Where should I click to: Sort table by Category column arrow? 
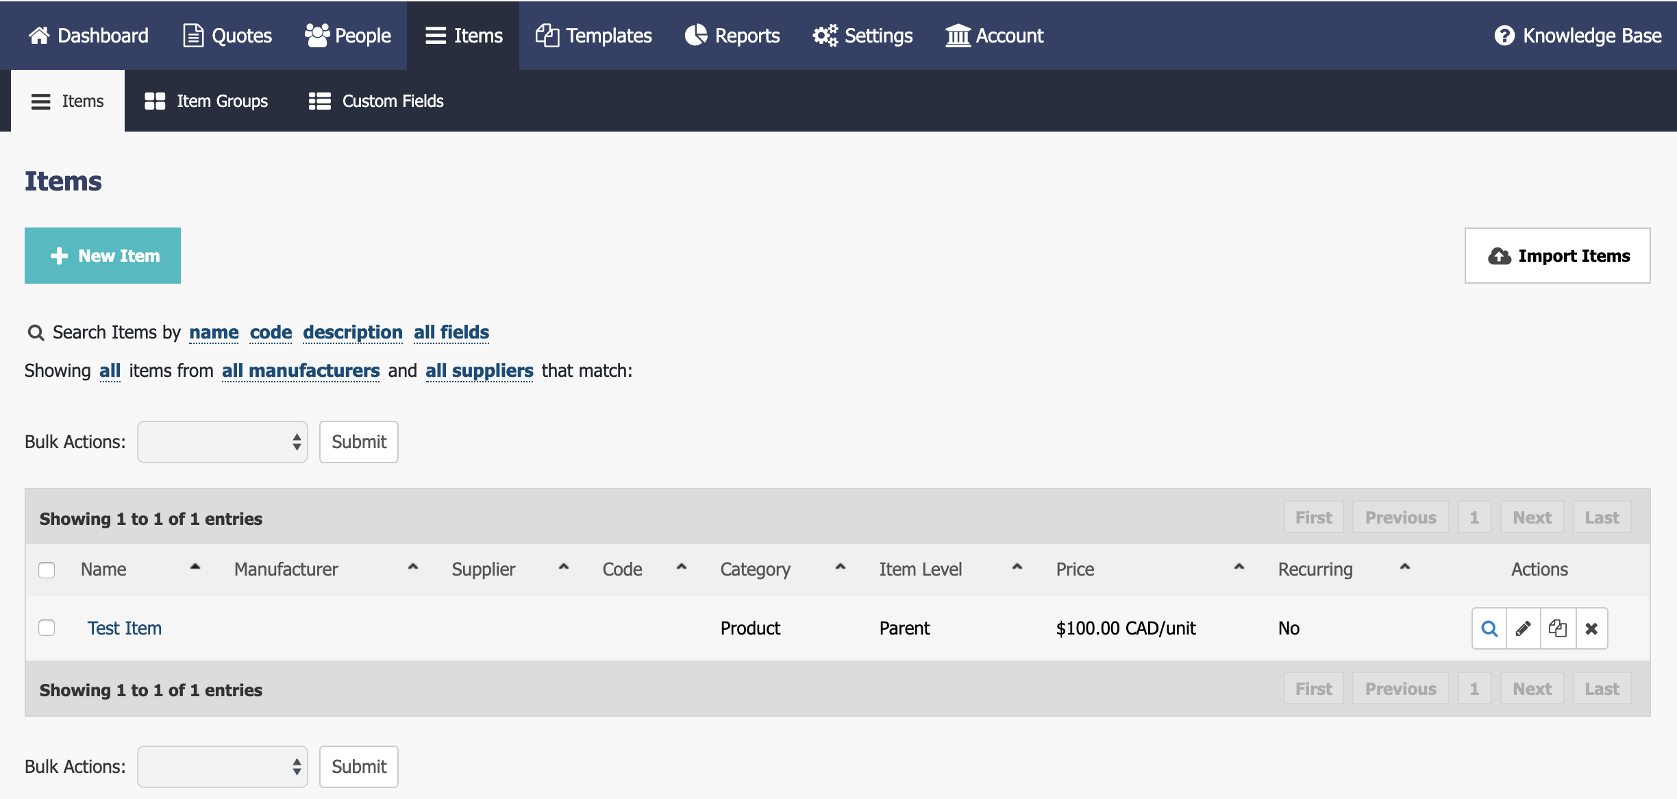tap(841, 567)
